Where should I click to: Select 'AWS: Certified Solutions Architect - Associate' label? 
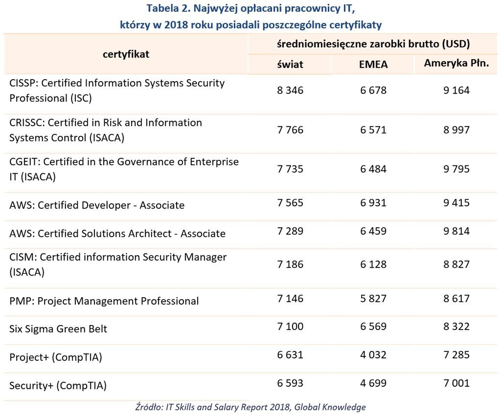point(117,234)
